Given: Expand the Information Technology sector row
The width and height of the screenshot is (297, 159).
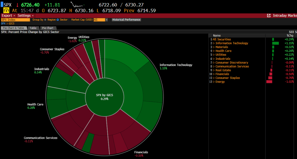Looking at the screenshot, I should coord(214,43).
